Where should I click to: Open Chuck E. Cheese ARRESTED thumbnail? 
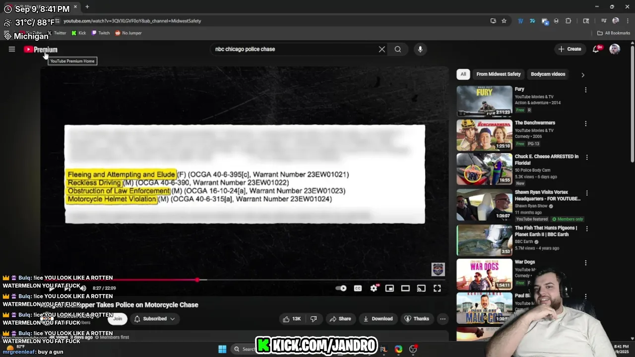click(484, 169)
